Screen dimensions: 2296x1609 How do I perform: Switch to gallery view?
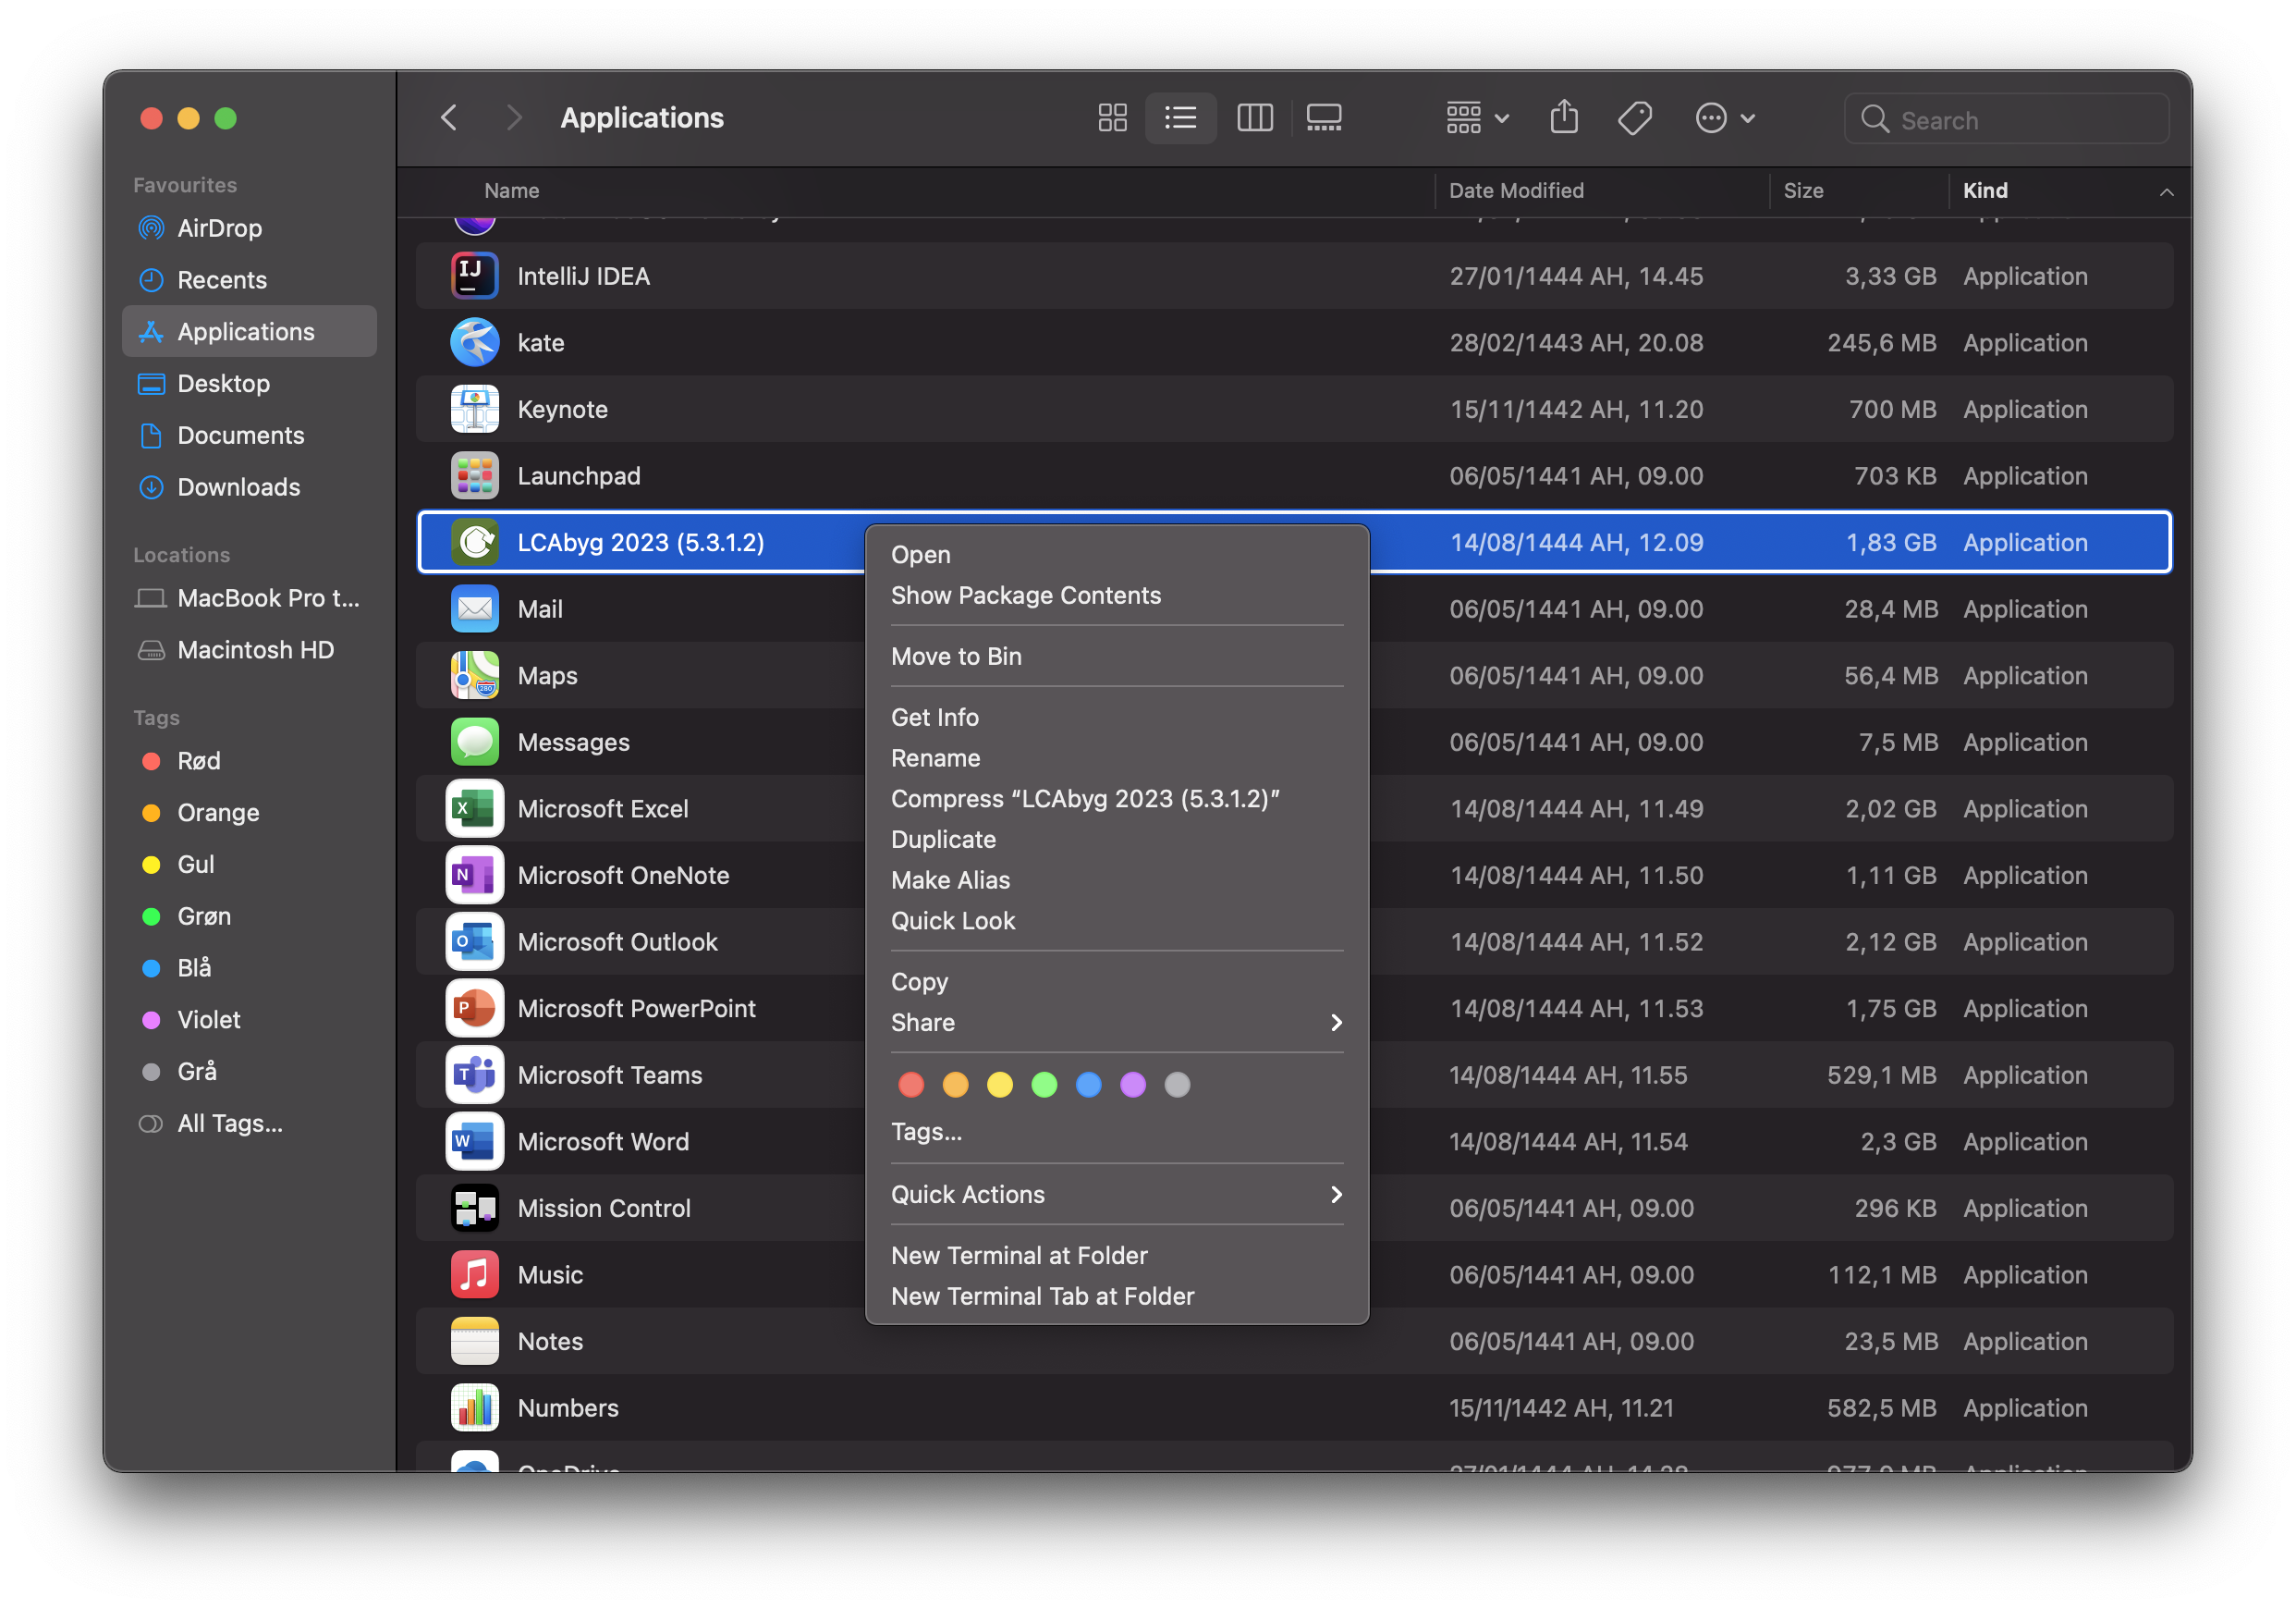(x=1323, y=118)
